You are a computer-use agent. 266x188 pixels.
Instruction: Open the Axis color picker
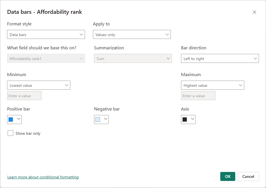(188, 119)
